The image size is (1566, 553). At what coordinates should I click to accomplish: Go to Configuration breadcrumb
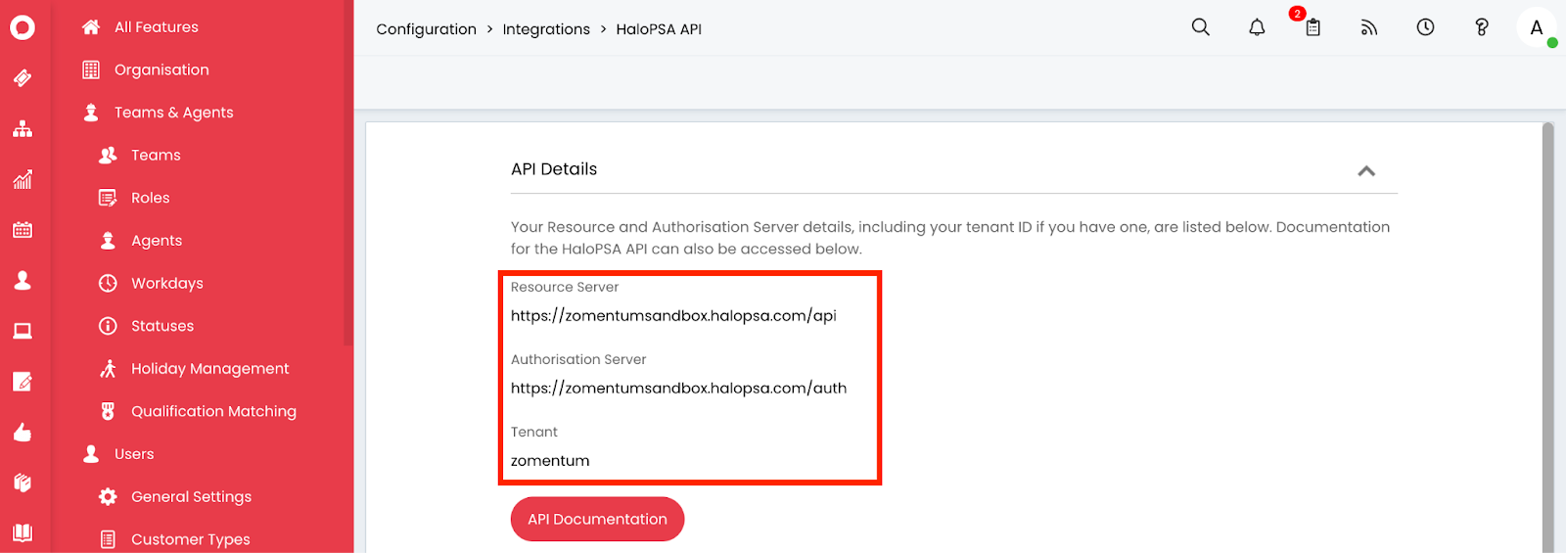[x=426, y=29]
